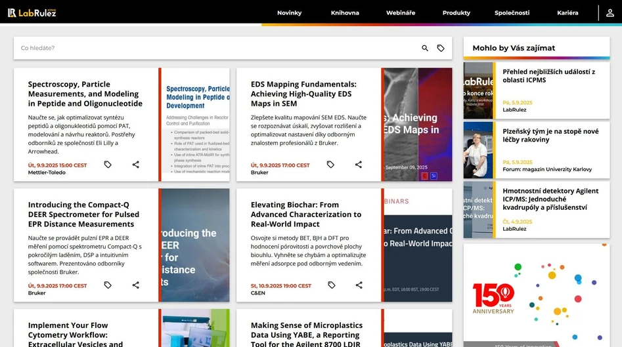The width and height of the screenshot is (622, 347).
Task: Navigate to Společnosti
Action: pos(512,12)
